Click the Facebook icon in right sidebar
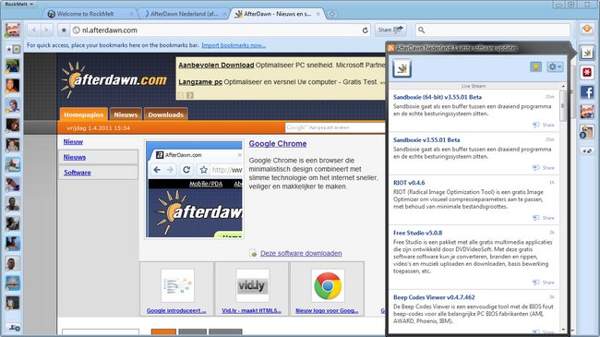600x337 pixels. tap(587, 92)
